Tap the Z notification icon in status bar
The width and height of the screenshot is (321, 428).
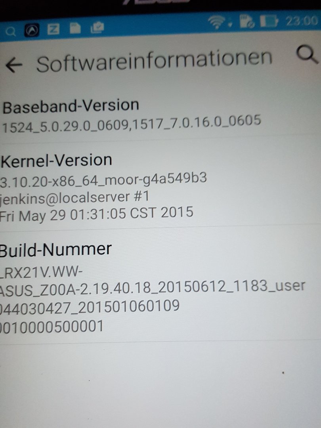pos(53,29)
